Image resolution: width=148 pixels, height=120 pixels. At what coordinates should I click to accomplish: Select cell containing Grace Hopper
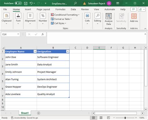[x=21, y=87]
